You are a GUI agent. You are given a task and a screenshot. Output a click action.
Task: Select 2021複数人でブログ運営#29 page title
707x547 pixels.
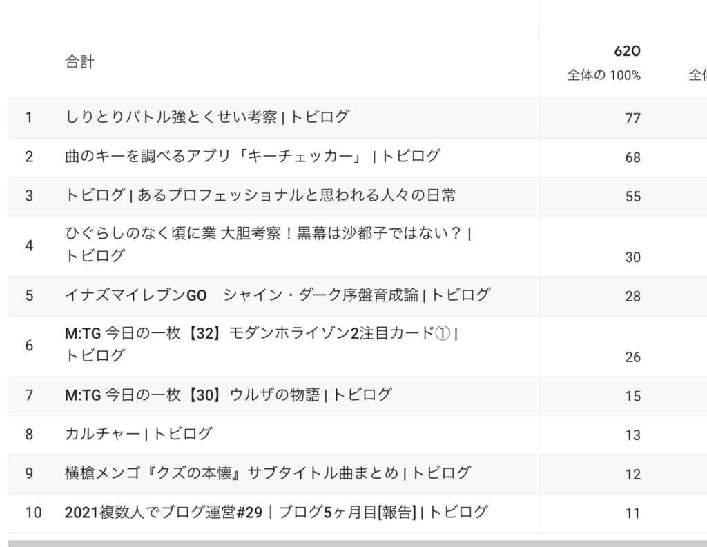(276, 513)
